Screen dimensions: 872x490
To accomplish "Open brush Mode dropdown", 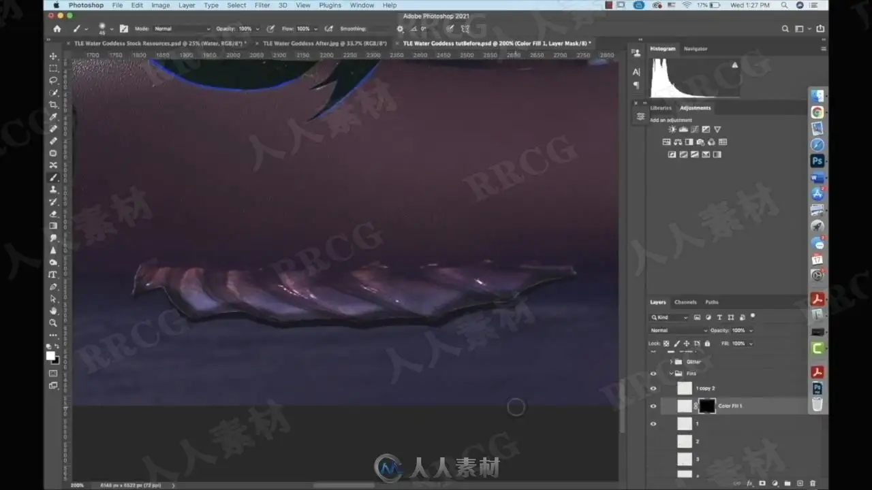I will click(x=182, y=29).
